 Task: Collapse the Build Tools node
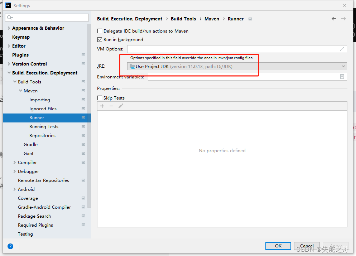pos(15,82)
